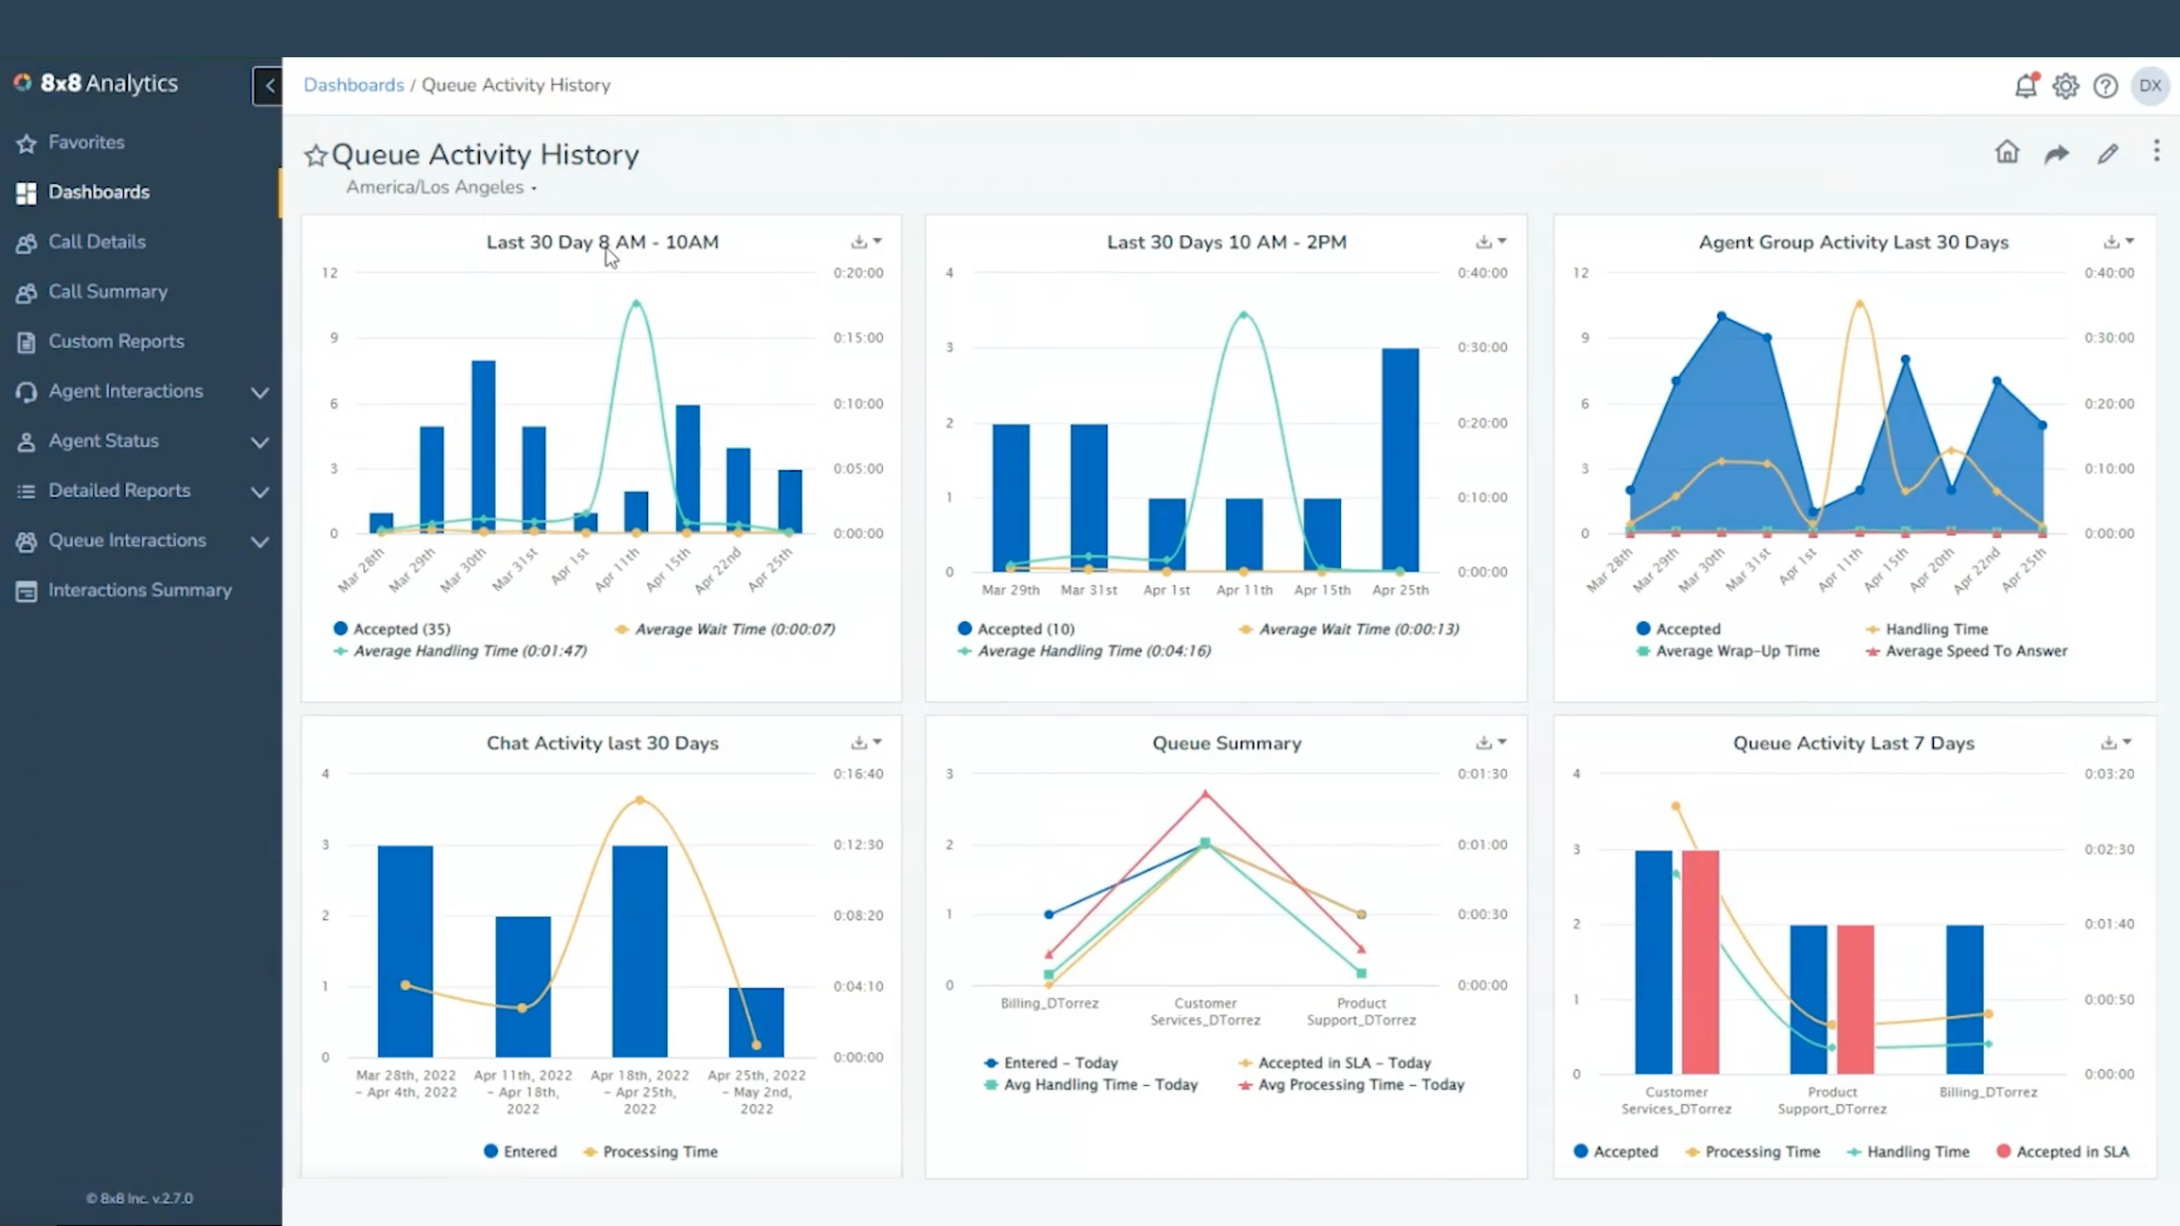Toggle Entered - Today legend entry
This screenshot has width=2180, height=1226.
(x=1050, y=1063)
